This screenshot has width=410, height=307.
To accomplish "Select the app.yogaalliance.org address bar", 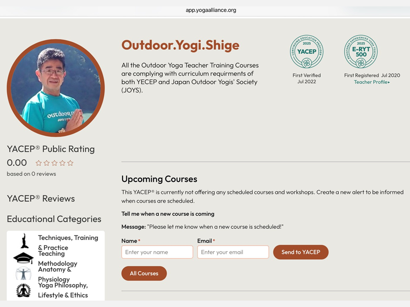I will (x=211, y=10).
